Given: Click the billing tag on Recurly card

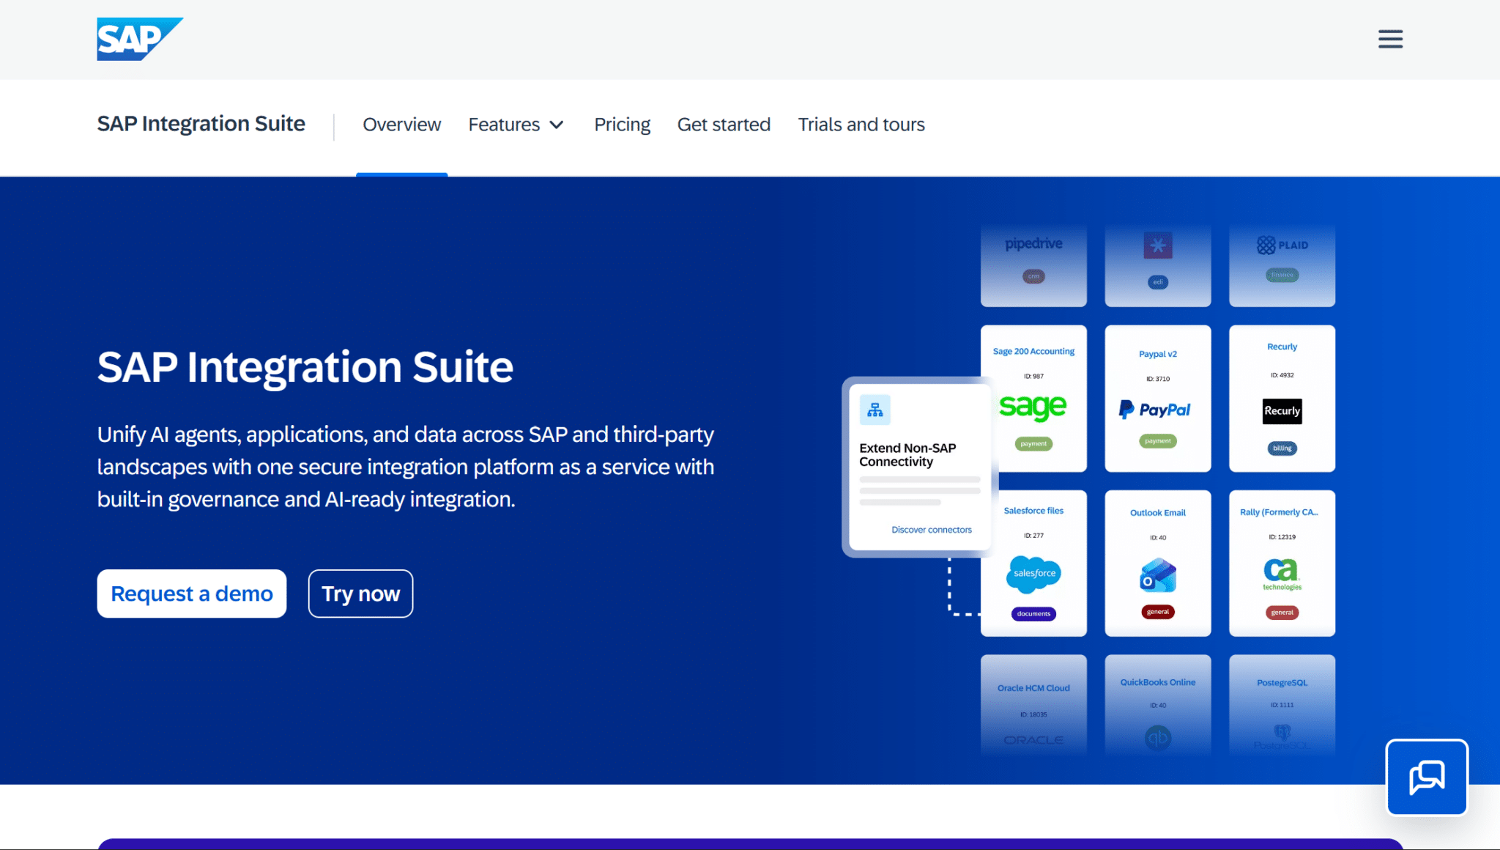Looking at the screenshot, I should tap(1282, 448).
